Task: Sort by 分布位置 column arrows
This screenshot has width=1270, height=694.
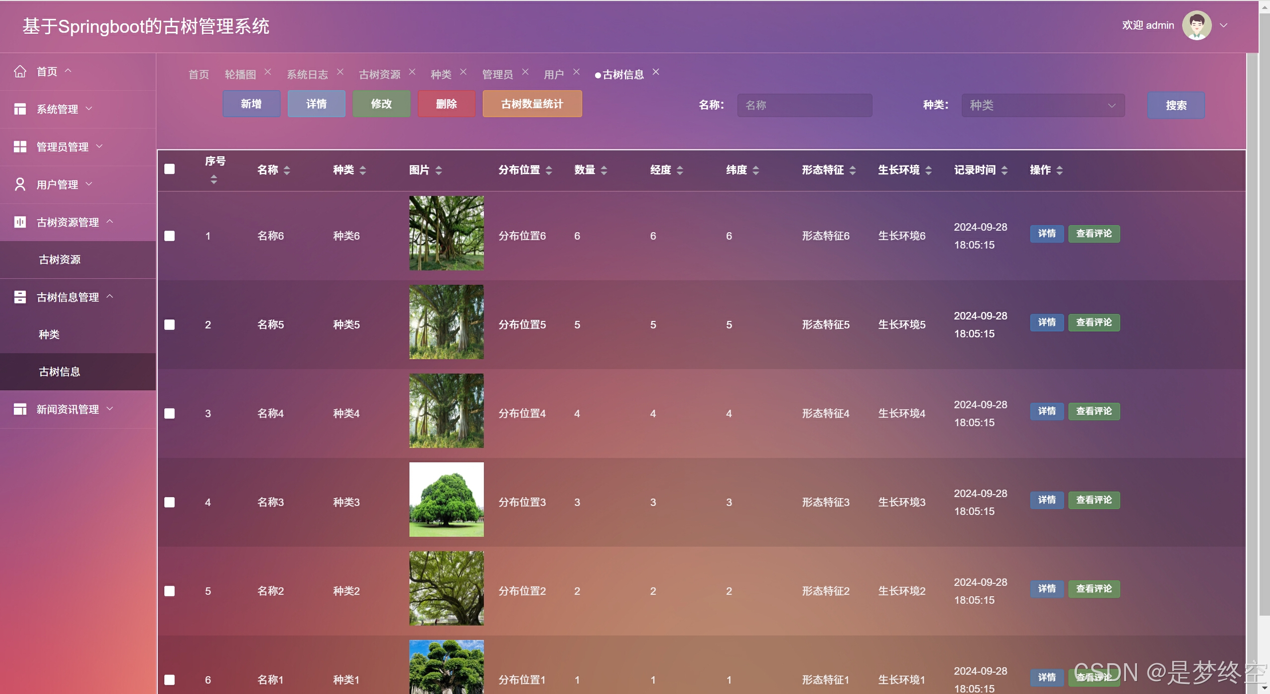Action: pos(548,170)
